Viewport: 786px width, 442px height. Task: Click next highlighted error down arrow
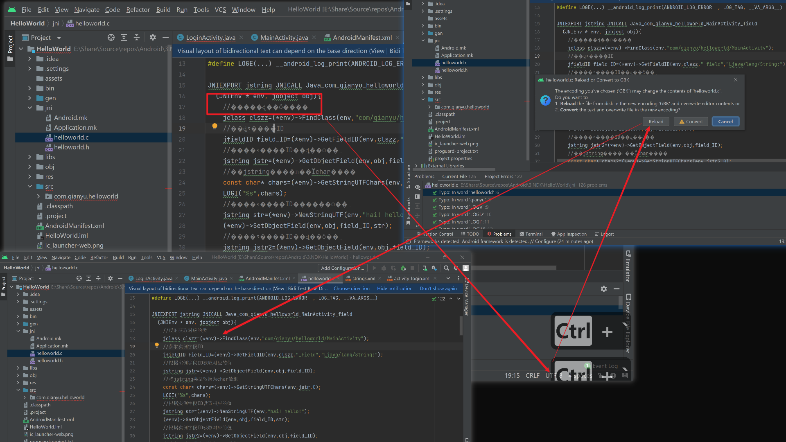click(458, 299)
